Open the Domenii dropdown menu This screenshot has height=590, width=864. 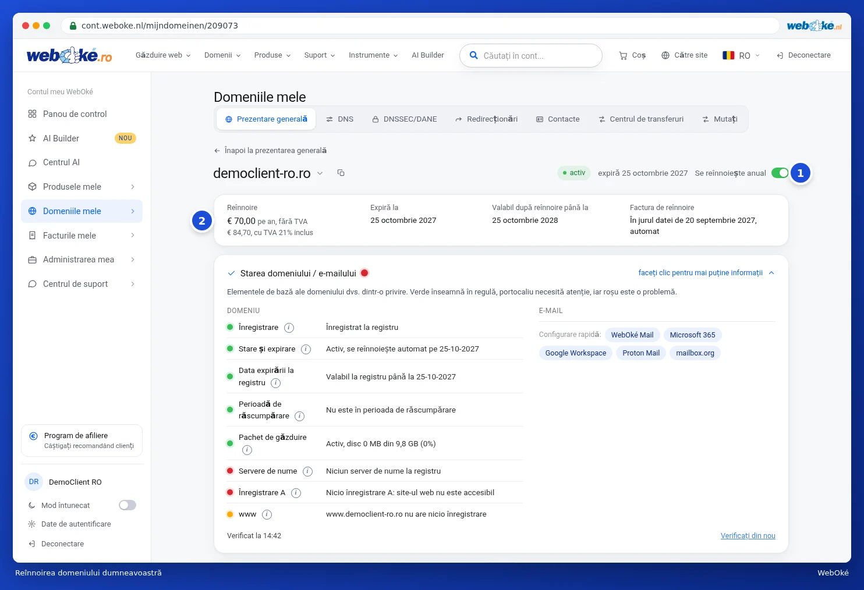pyautogui.click(x=222, y=55)
